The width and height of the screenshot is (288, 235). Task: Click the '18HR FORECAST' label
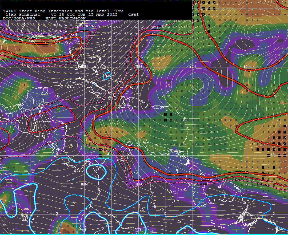pos(23,15)
